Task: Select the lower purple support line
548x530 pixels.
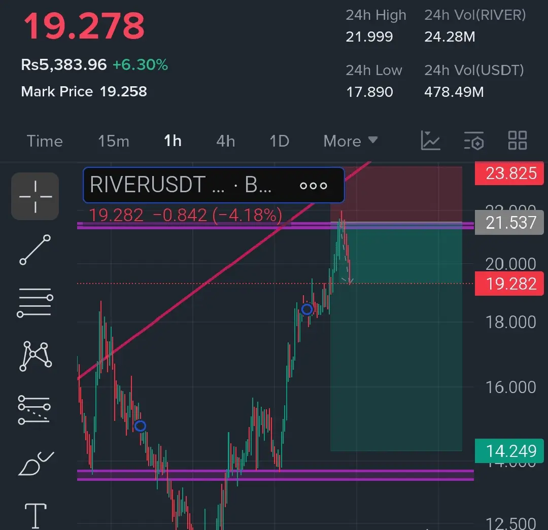Action: pos(276,475)
